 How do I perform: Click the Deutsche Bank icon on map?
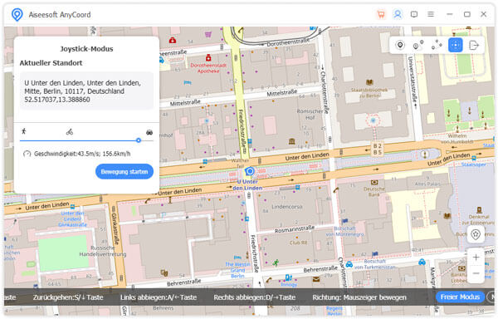[x=374, y=183]
